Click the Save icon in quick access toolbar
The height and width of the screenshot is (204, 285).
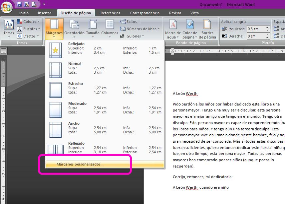(19, 4)
